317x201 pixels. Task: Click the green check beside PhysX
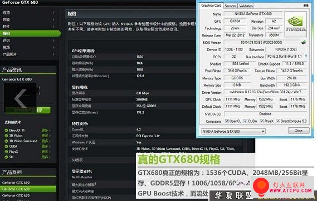(6, 152)
